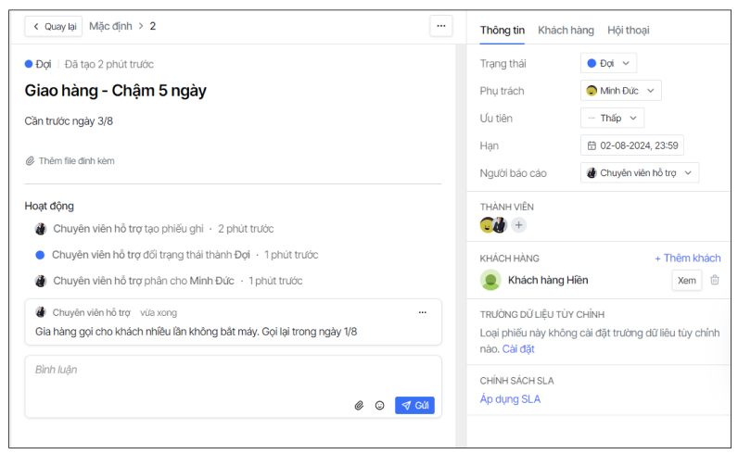Click the member avatars under Thành viên
738x454 pixels.
click(493, 225)
